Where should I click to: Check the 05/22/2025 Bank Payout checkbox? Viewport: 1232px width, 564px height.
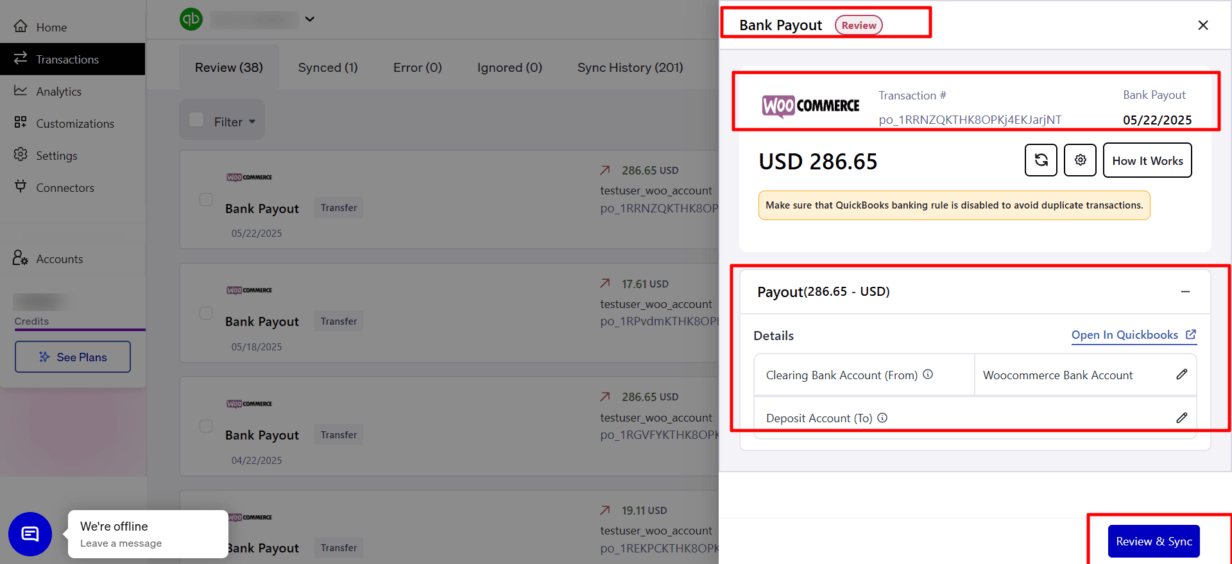click(x=206, y=200)
